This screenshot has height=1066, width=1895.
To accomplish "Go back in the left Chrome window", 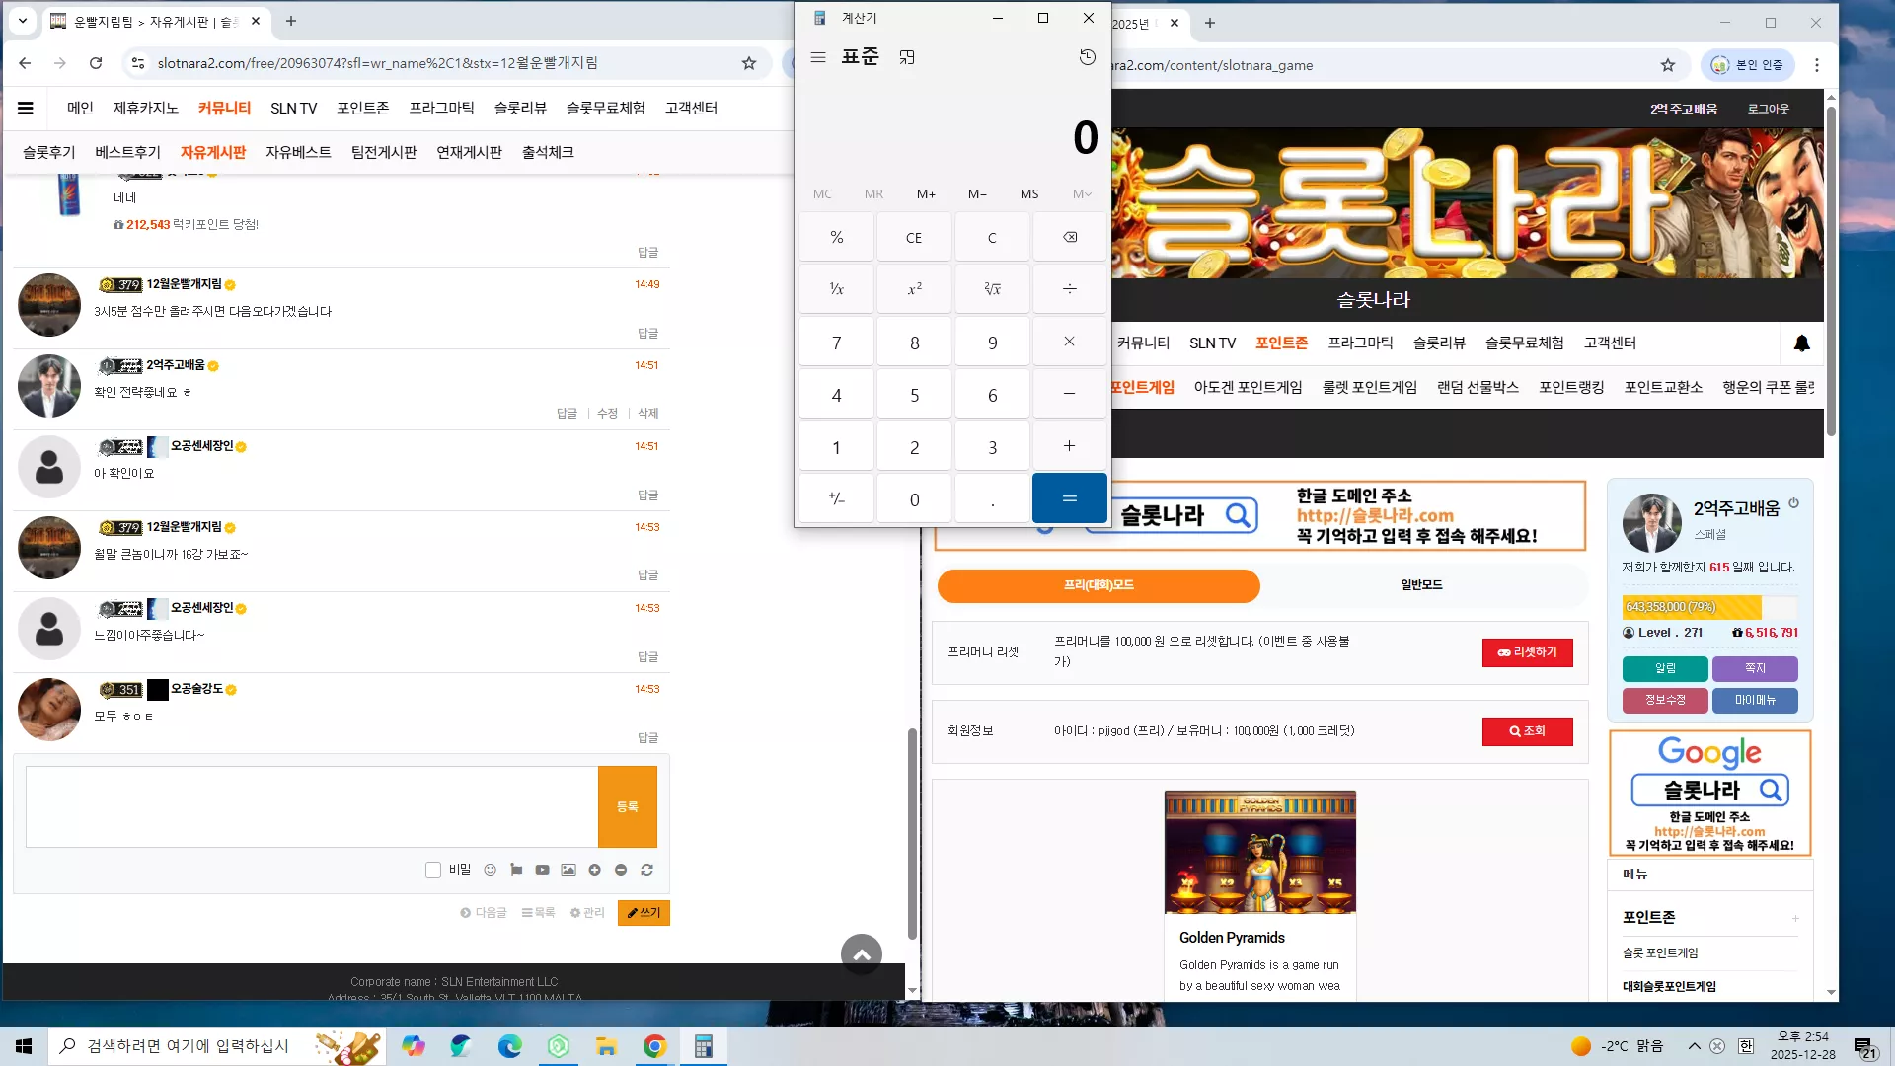I will click(x=25, y=63).
